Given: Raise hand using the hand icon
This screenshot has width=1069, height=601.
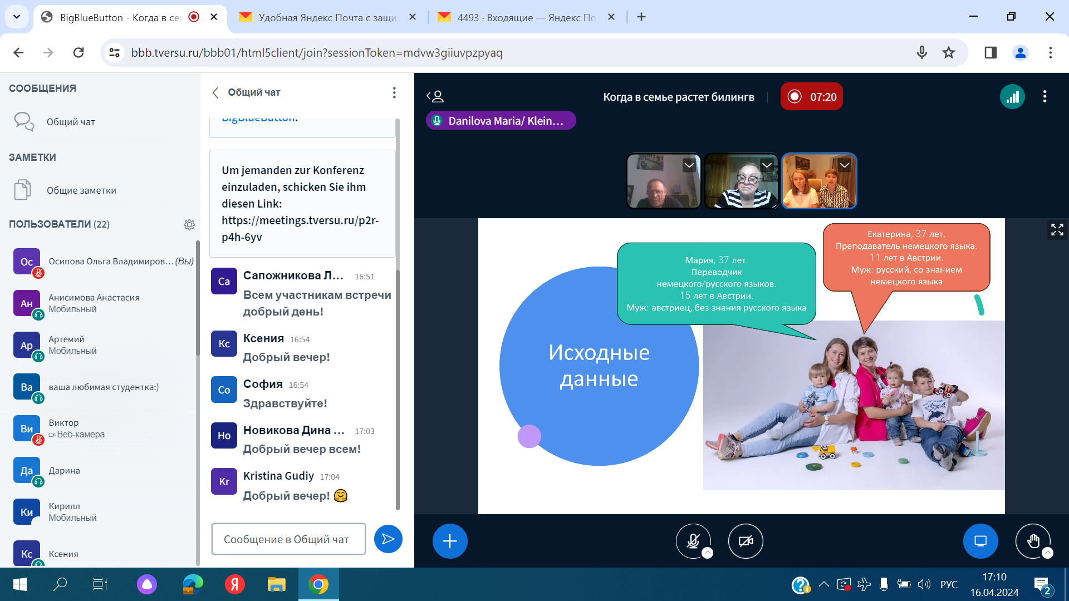Looking at the screenshot, I should click(x=1033, y=541).
